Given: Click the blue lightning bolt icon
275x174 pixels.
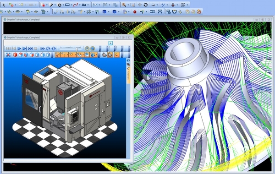Looking at the screenshot, I should pos(163,5).
